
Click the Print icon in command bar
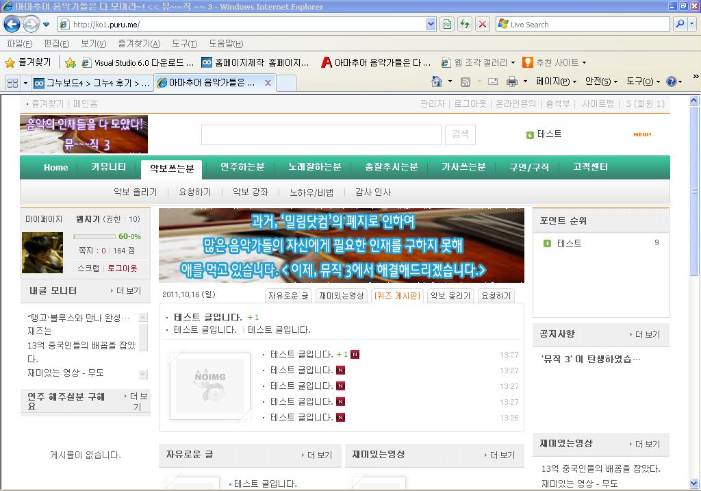[511, 81]
